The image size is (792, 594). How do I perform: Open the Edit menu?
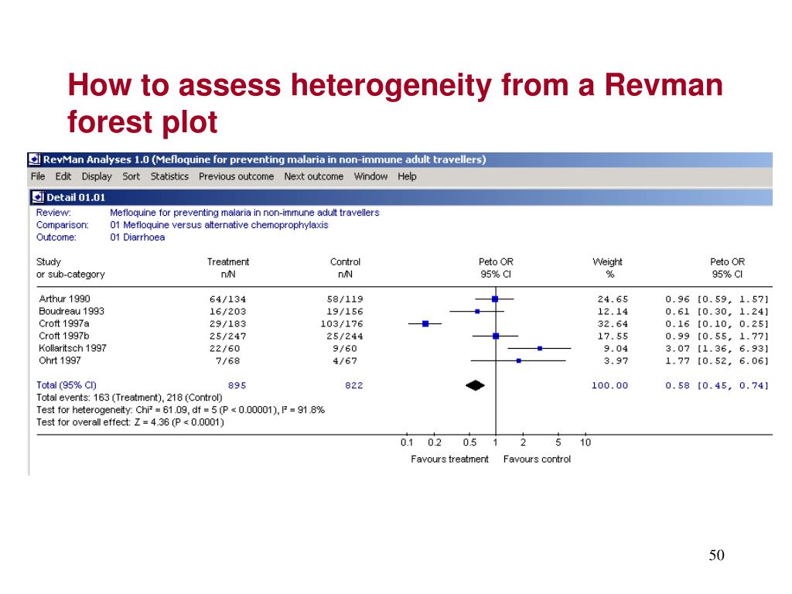point(63,176)
